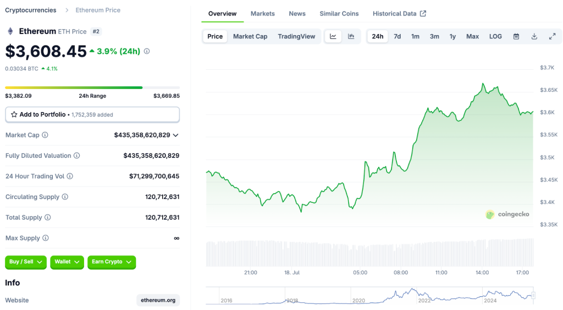Switch to candlestick chart view icon
The height and width of the screenshot is (310, 563).
351,36
